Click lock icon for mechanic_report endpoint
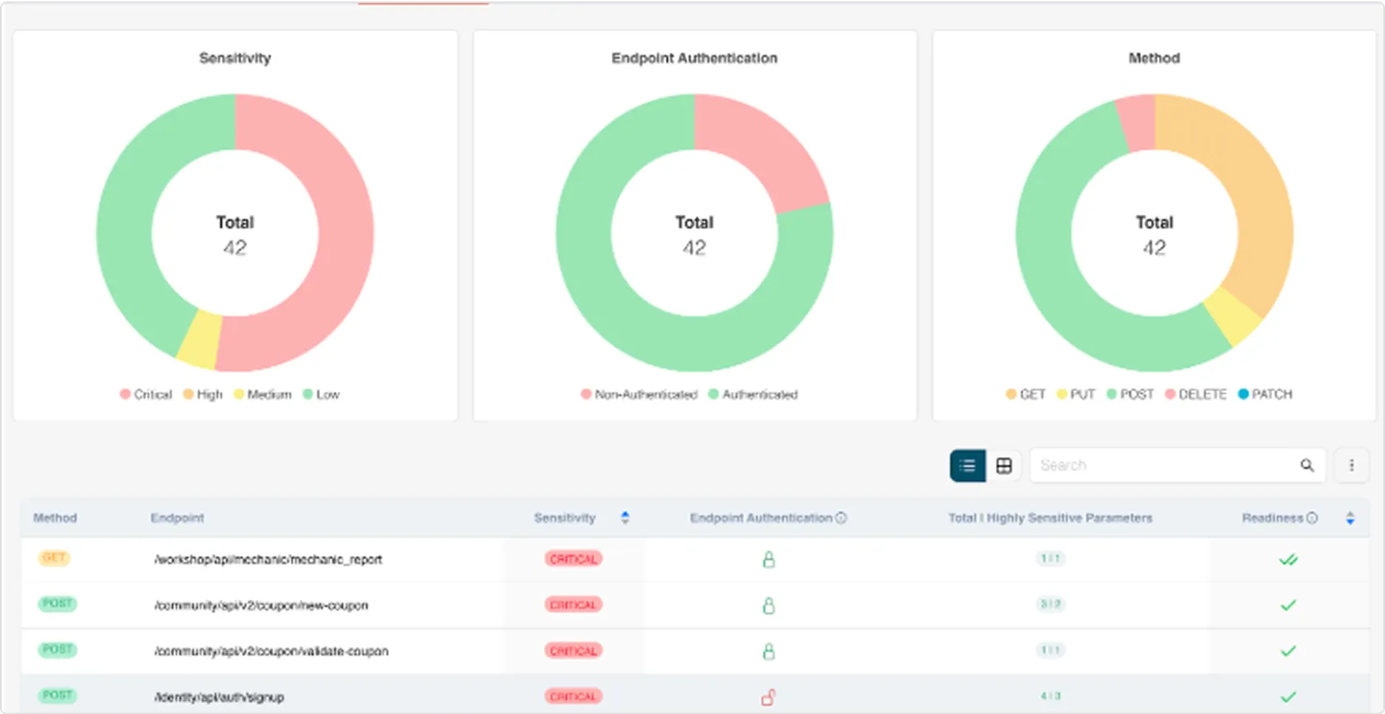 click(768, 560)
